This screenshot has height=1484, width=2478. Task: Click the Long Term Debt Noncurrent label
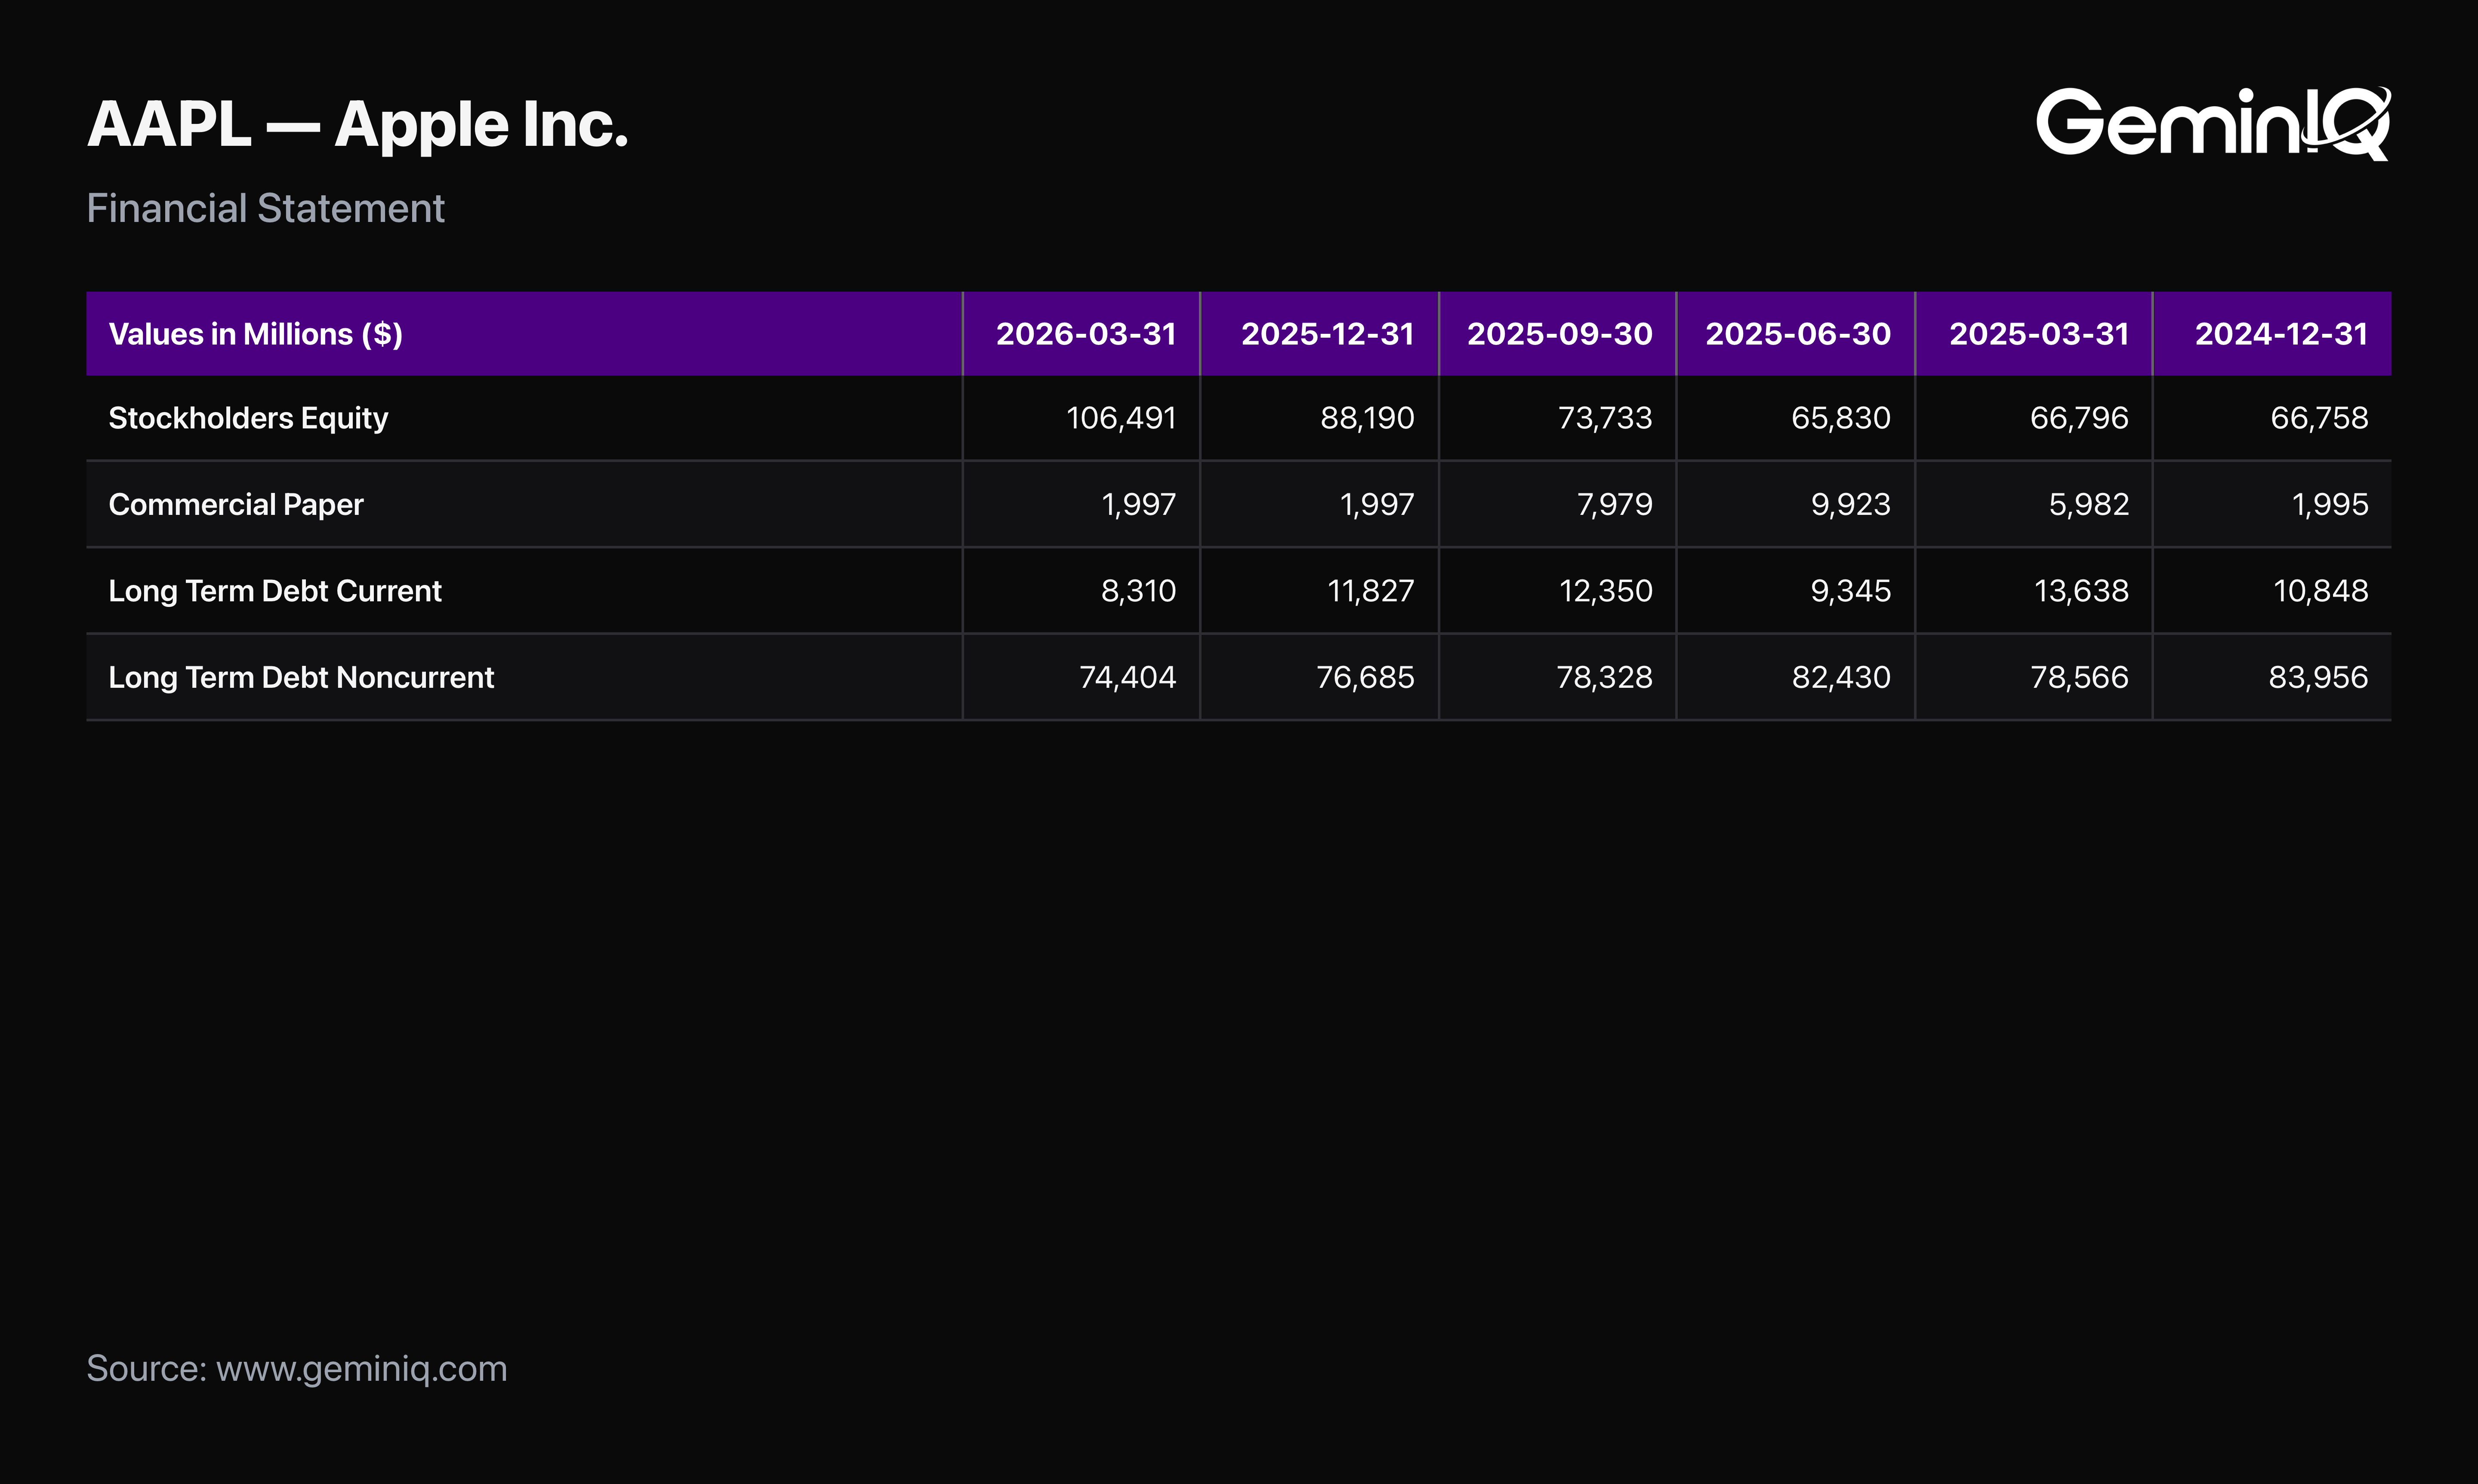(x=301, y=677)
